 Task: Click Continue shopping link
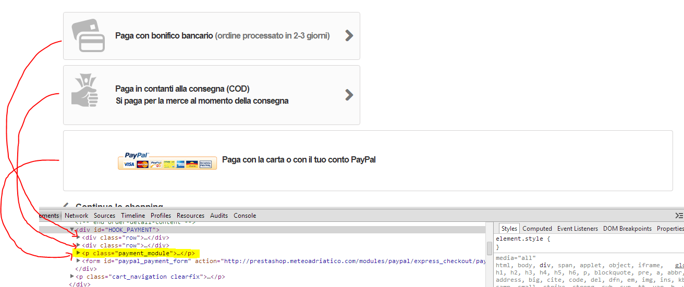pos(119,206)
